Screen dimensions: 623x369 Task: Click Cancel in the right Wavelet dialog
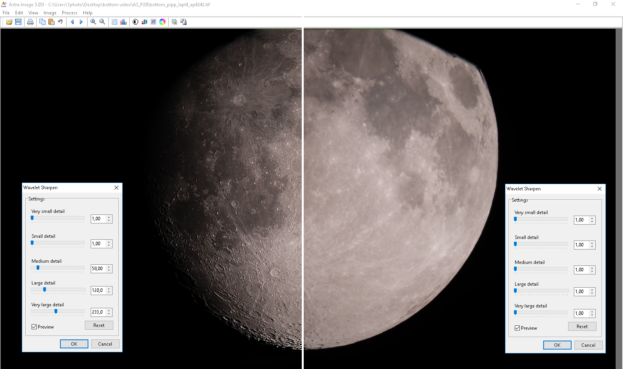[588, 345]
